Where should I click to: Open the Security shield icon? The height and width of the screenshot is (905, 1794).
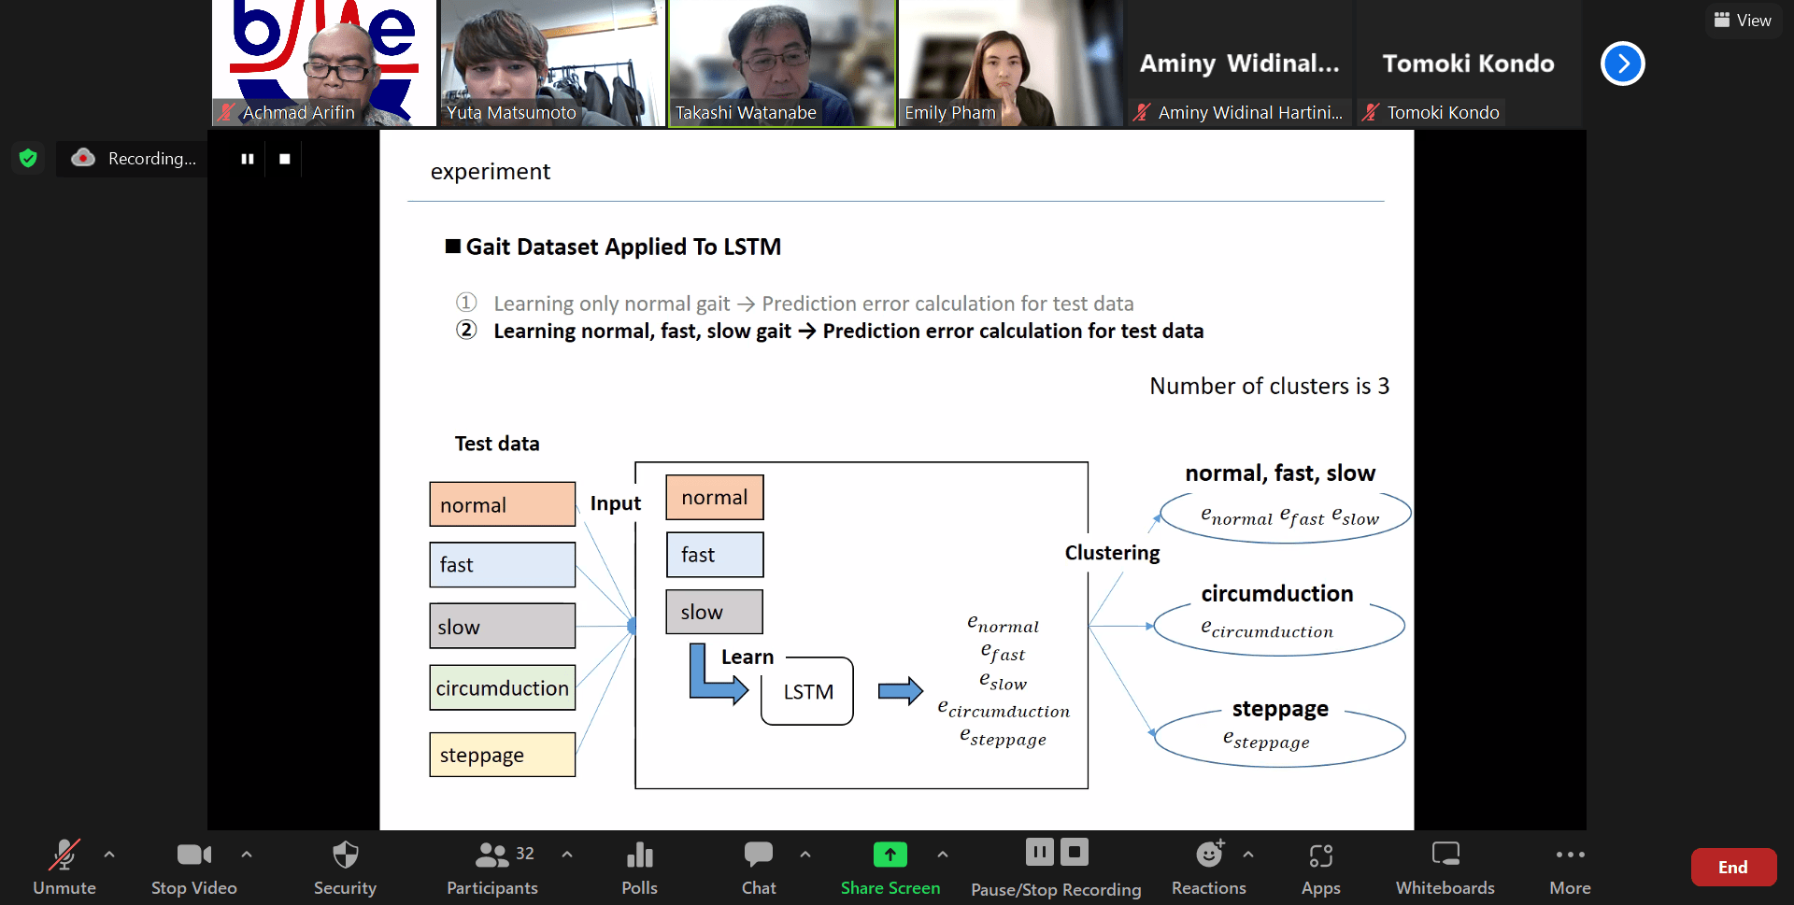(345, 856)
